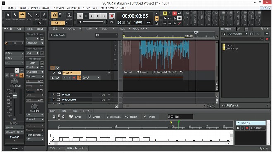
Task: Open the arpeggiator Presets dropdown
Action: (33, 67)
